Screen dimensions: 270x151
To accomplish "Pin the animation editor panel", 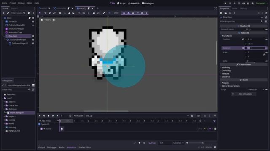I will tap(215, 116).
